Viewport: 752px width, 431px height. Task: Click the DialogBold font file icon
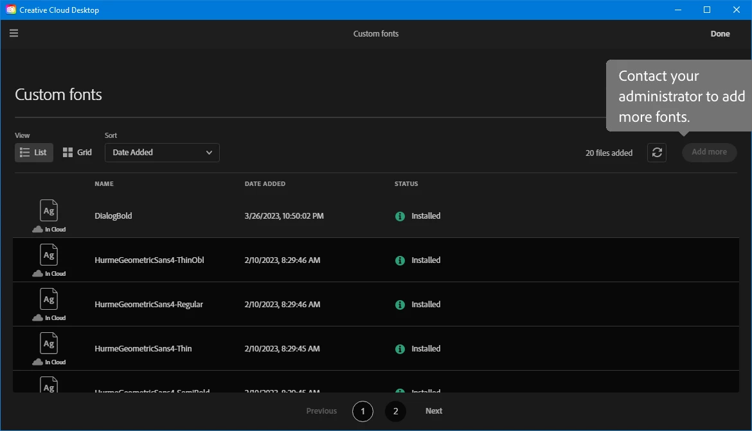[49, 210]
